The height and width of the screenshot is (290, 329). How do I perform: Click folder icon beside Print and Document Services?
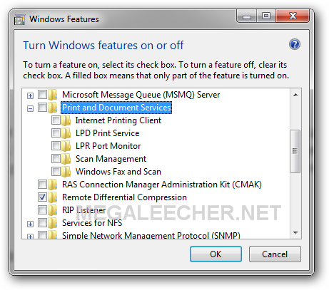point(53,108)
